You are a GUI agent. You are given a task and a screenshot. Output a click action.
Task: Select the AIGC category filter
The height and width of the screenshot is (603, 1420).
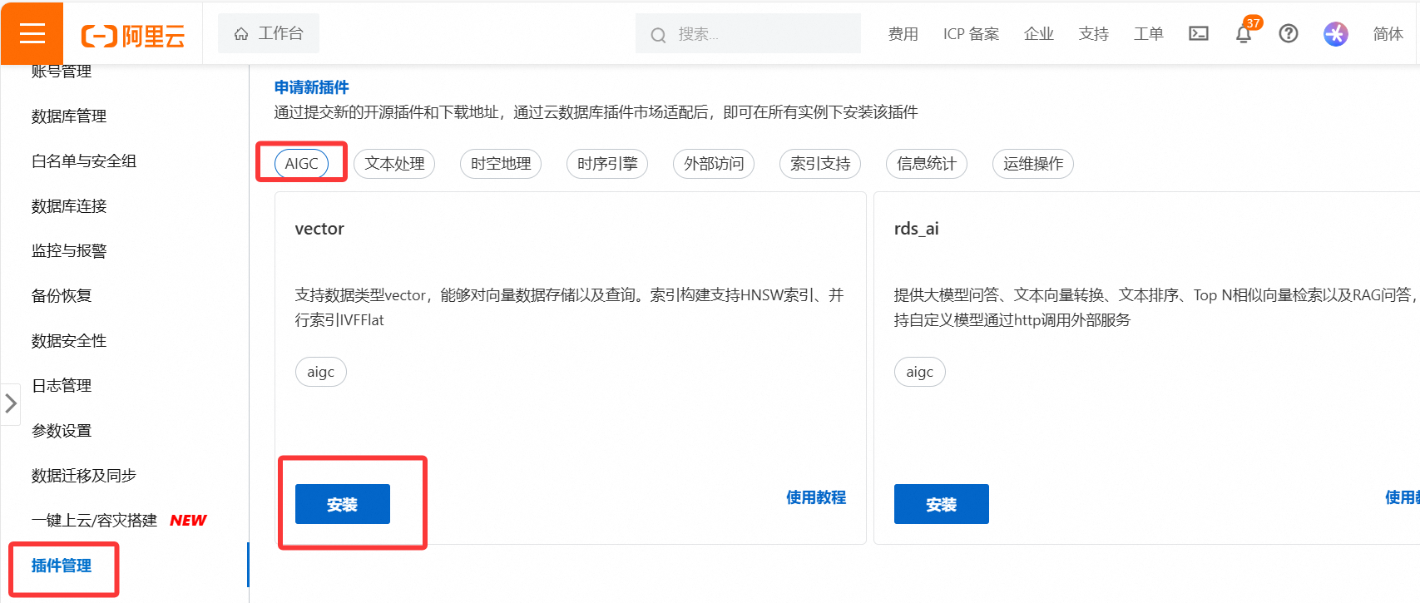301,164
